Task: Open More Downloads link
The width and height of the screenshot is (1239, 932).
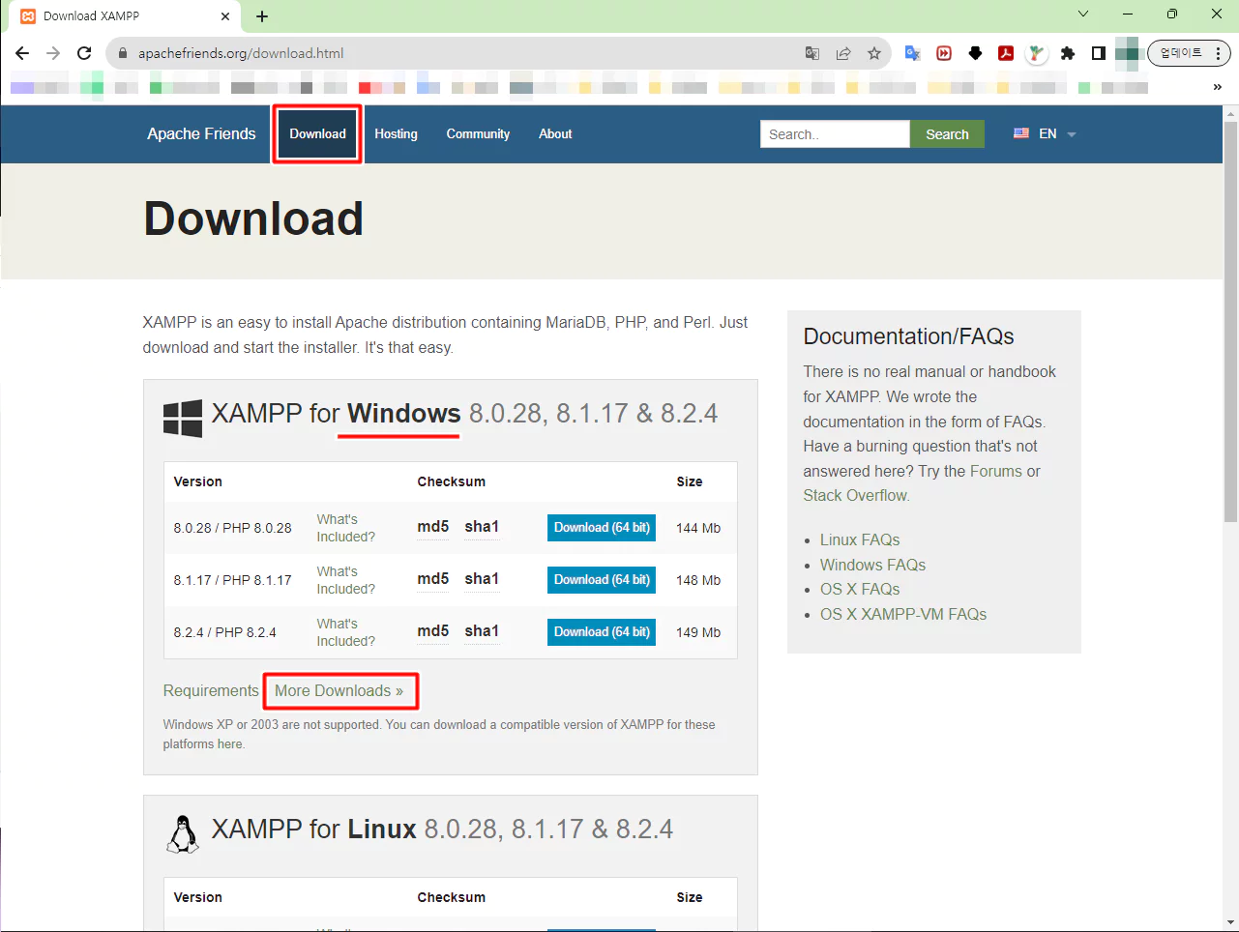Action: tap(339, 690)
